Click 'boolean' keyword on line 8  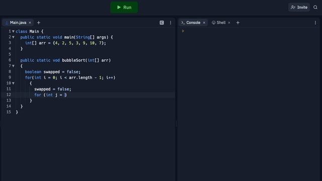pos(33,72)
